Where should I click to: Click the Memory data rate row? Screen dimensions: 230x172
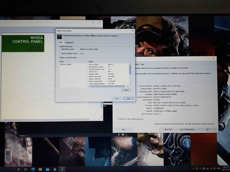tap(108, 77)
